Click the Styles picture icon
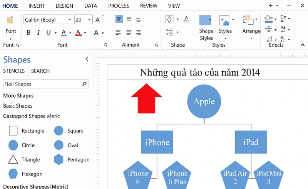This screenshot has width=308, height=189. click(224, 20)
